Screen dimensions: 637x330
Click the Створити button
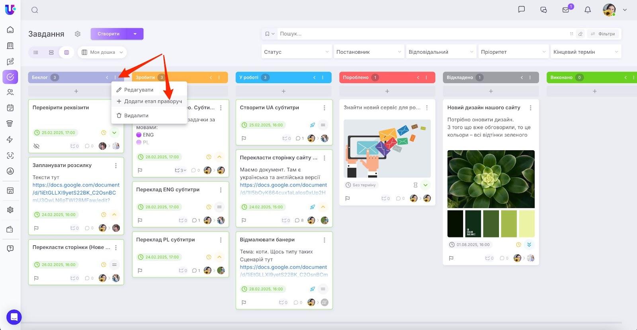(109, 34)
